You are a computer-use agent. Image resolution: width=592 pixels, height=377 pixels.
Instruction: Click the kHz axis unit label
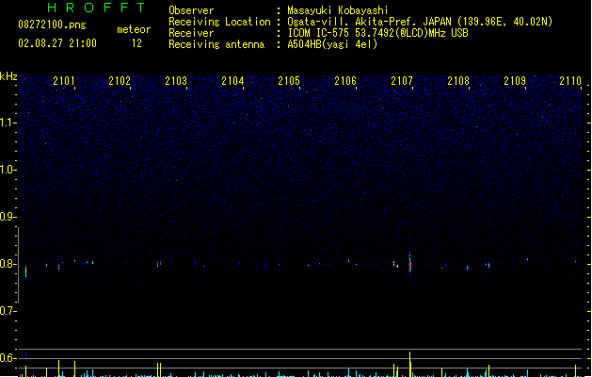[x=8, y=76]
